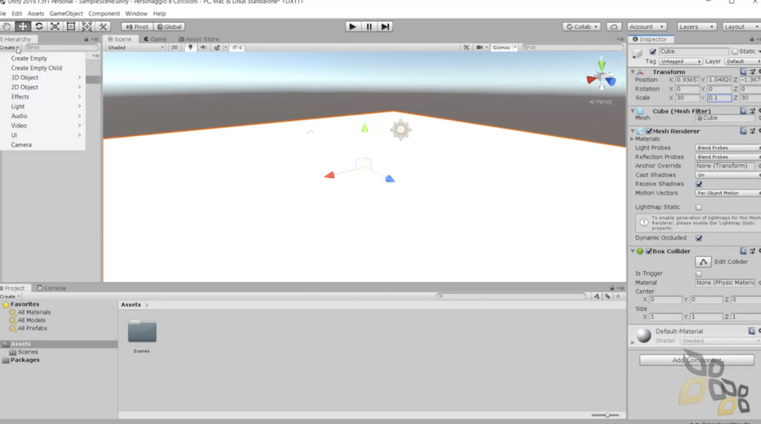The width and height of the screenshot is (761, 424).
Task: Open Cast Shadows dropdown
Action: coord(728,175)
